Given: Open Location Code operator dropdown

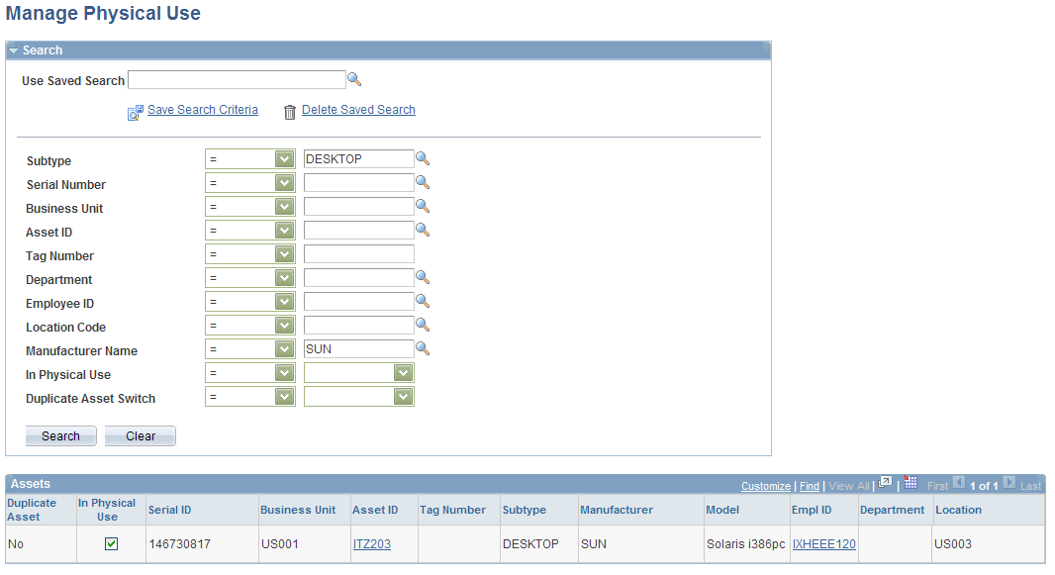Looking at the screenshot, I should pyautogui.click(x=250, y=326).
